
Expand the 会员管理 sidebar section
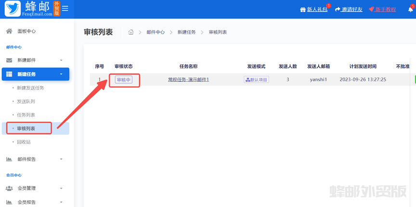[x=35, y=188]
